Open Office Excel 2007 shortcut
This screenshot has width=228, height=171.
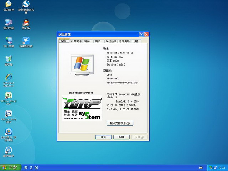(x=9, y=96)
